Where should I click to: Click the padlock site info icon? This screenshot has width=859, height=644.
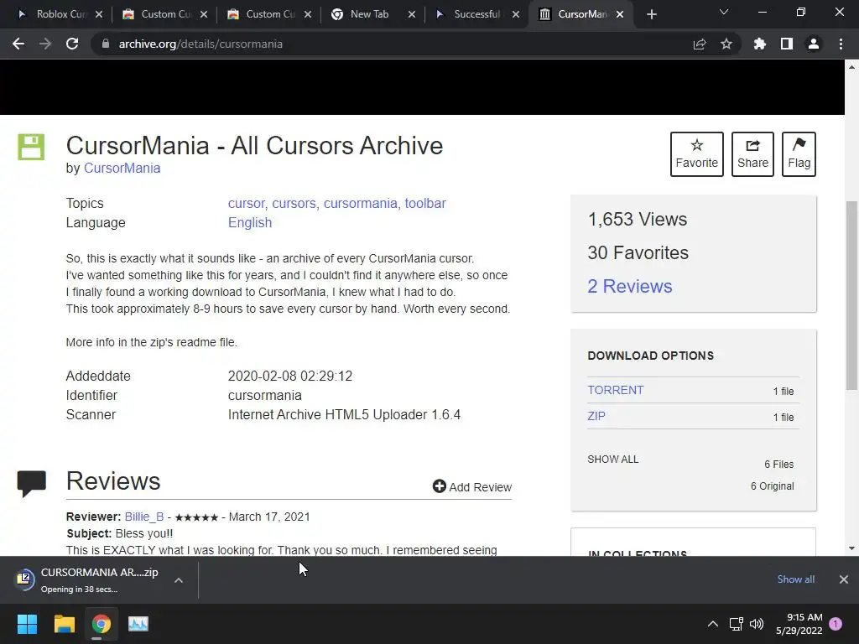pyautogui.click(x=105, y=44)
